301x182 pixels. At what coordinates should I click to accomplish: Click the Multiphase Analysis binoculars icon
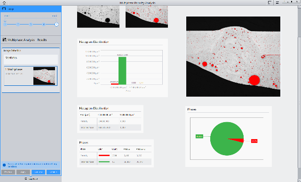[4, 40]
